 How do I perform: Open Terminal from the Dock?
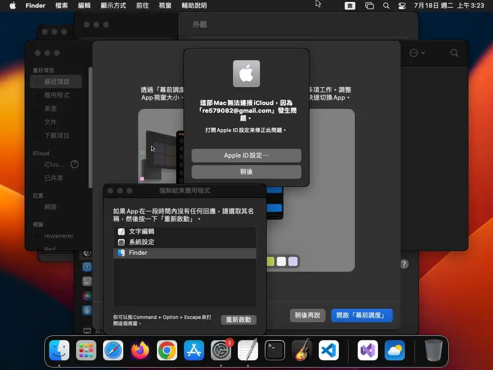tap(275, 350)
